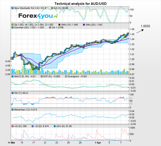Click the red '70' RSI overbought level label

pyautogui.click(x=131, y=98)
